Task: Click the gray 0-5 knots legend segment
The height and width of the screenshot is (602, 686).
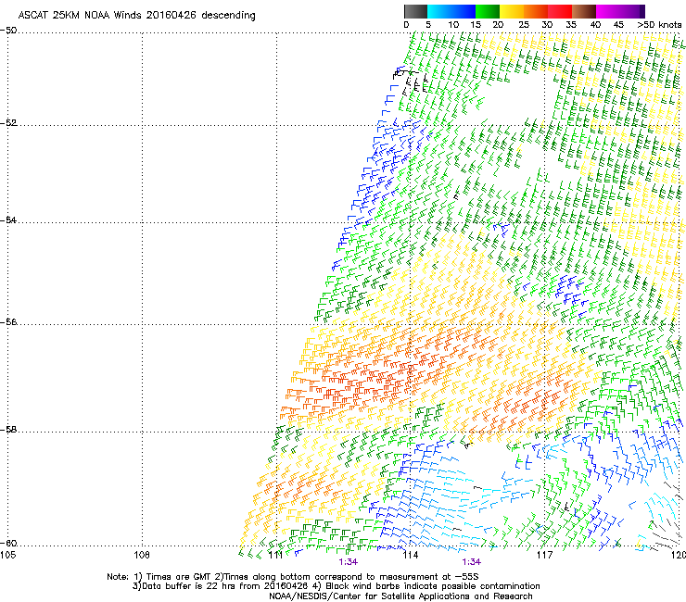Action: click(415, 11)
